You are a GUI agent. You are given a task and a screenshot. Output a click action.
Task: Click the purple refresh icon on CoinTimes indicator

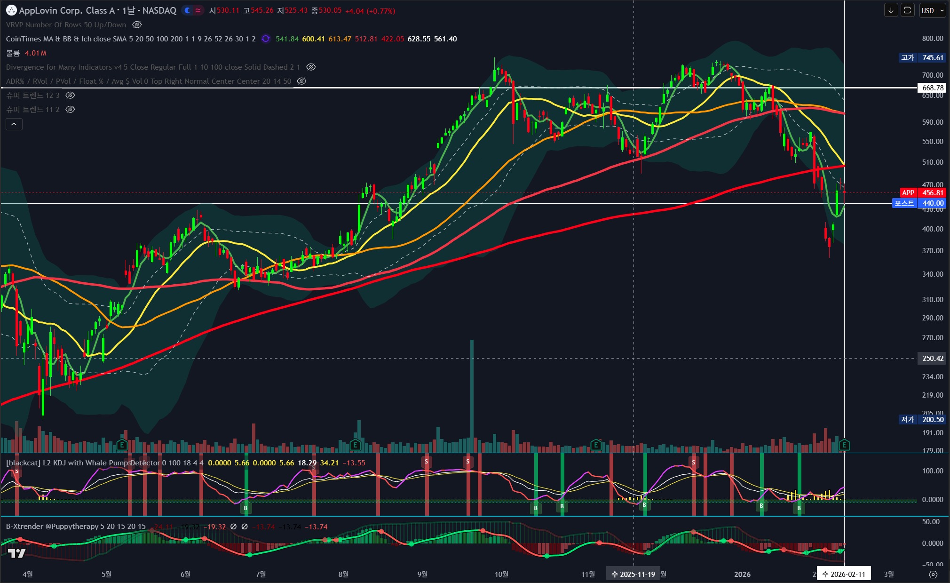pos(266,39)
